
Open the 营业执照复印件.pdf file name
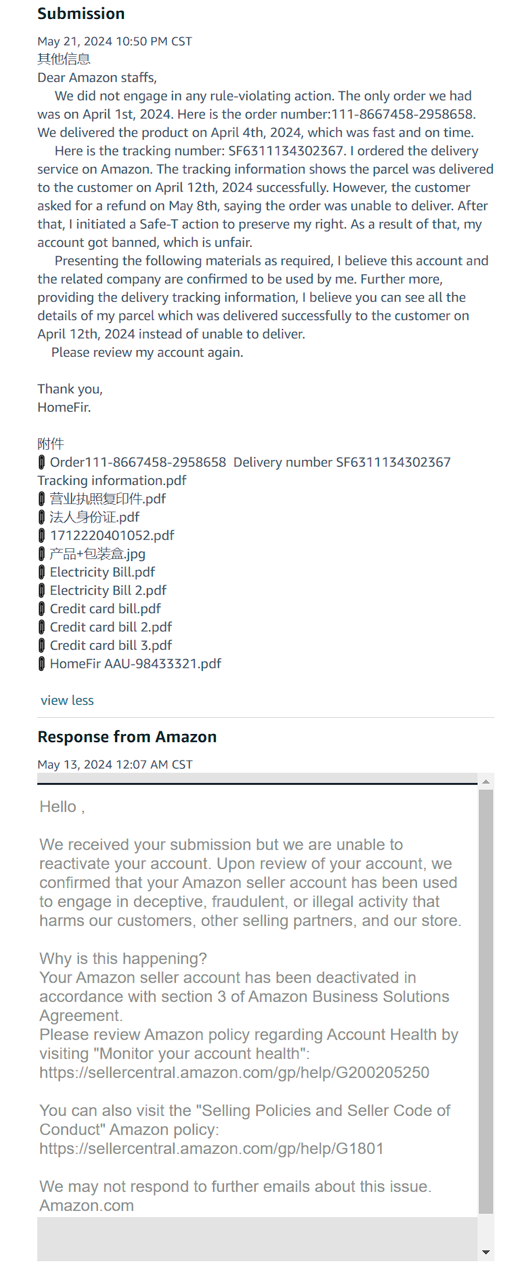[108, 499]
